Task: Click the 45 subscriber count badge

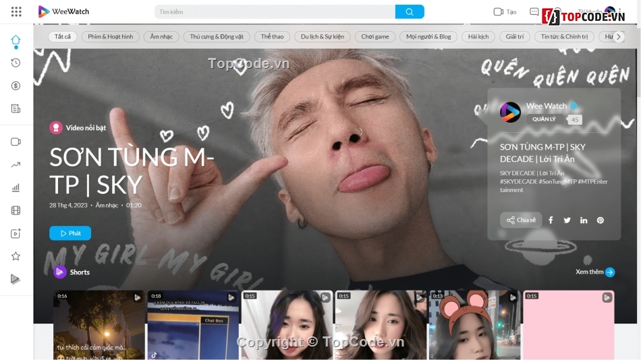Action: click(x=575, y=120)
